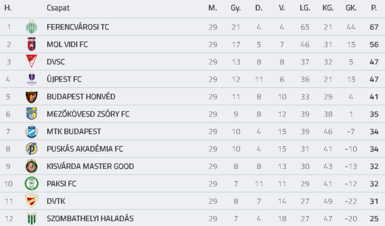Click the Kisvárda Master Good crest

[32, 166]
